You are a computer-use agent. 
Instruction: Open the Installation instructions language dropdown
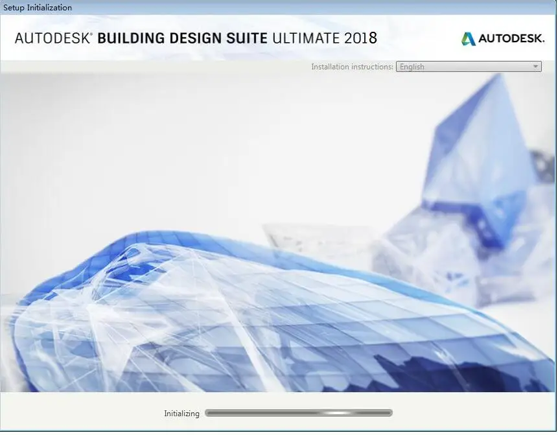tap(469, 67)
